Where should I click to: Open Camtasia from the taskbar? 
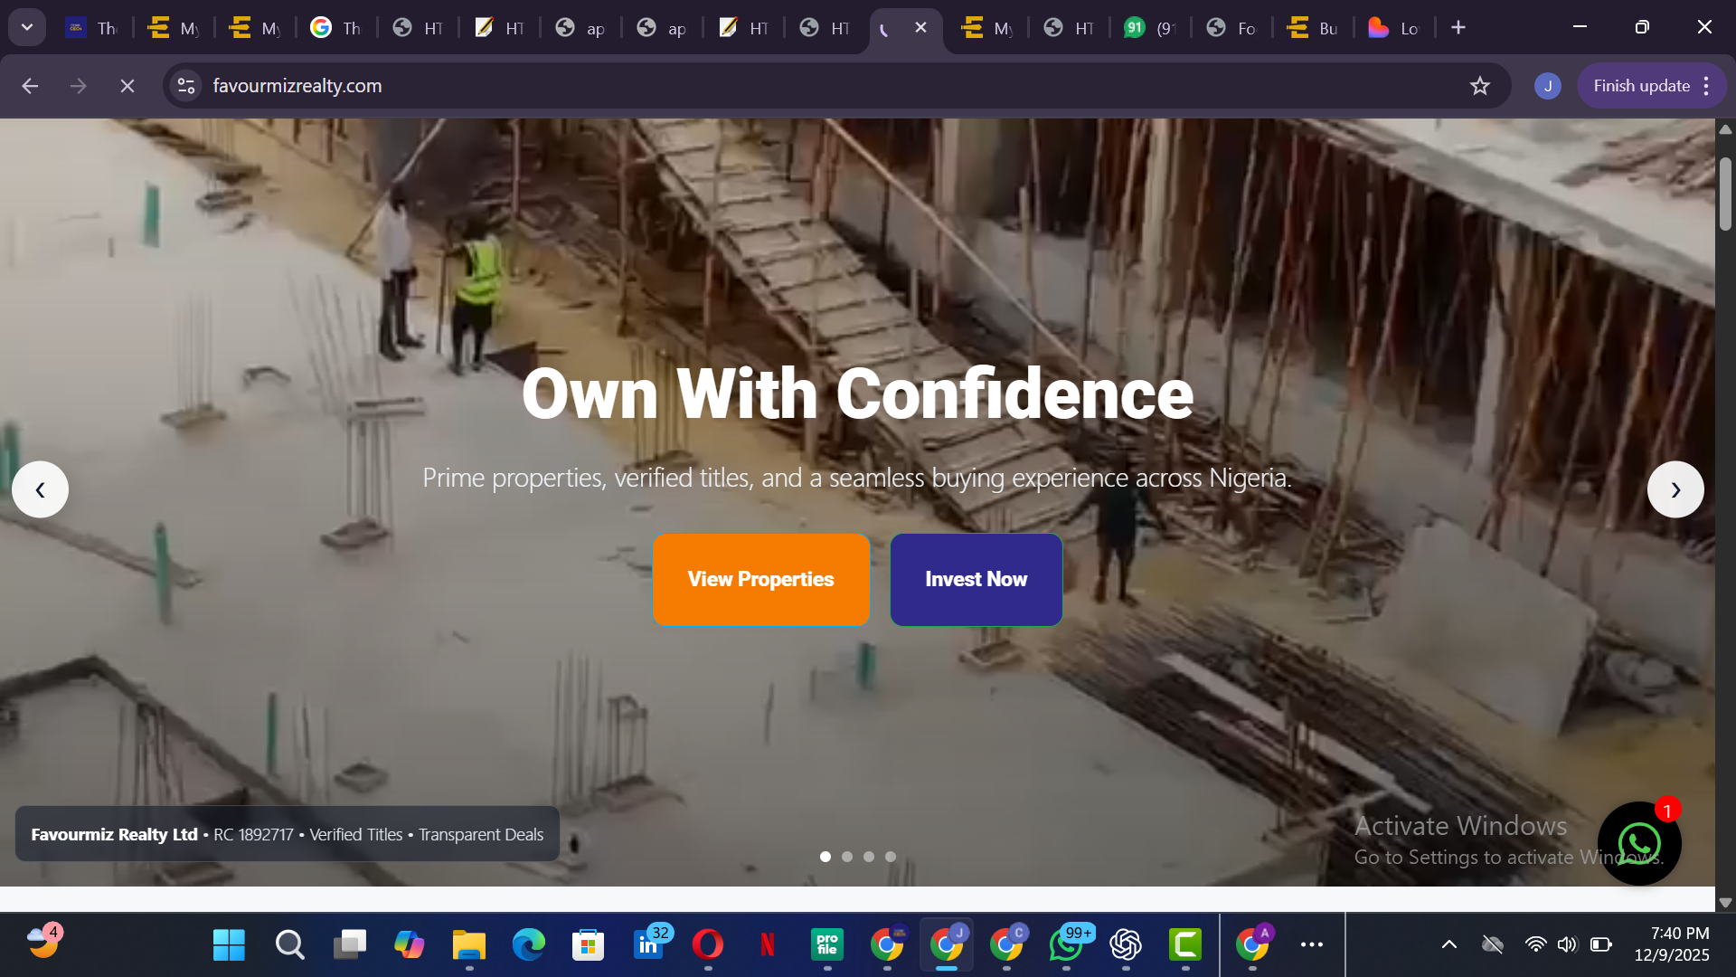(1185, 944)
